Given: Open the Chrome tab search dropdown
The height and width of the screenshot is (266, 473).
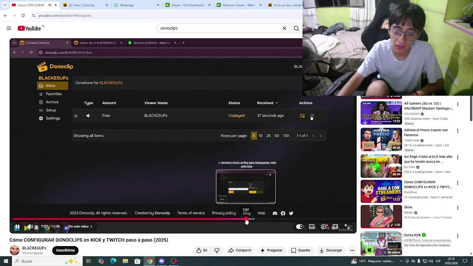Looking at the screenshot, I should (4, 5).
